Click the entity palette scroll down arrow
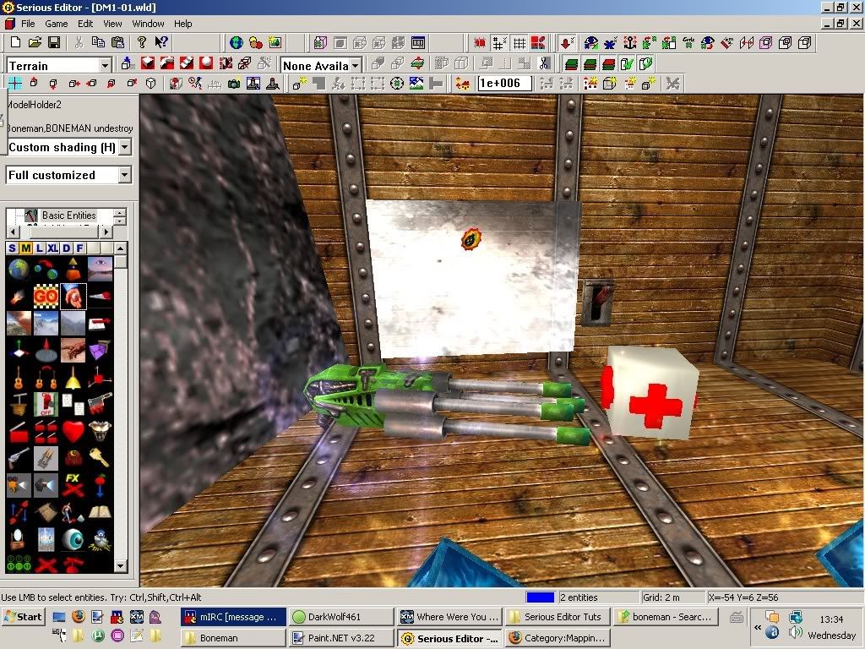865x649 pixels. click(120, 565)
